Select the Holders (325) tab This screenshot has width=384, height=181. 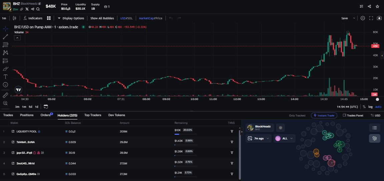(x=67, y=115)
